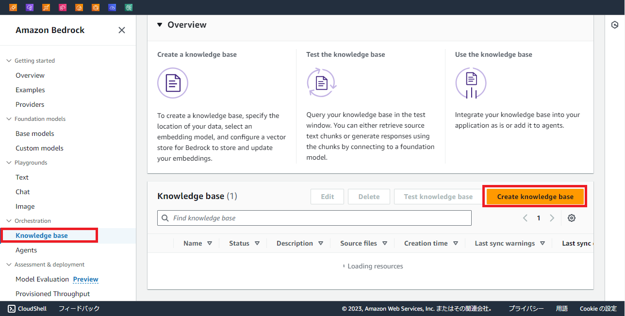Open the orange circular-ring shortcut icon

click(96, 7)
